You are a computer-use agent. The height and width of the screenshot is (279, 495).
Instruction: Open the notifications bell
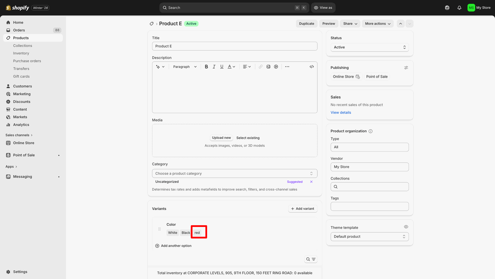point(459,8)
